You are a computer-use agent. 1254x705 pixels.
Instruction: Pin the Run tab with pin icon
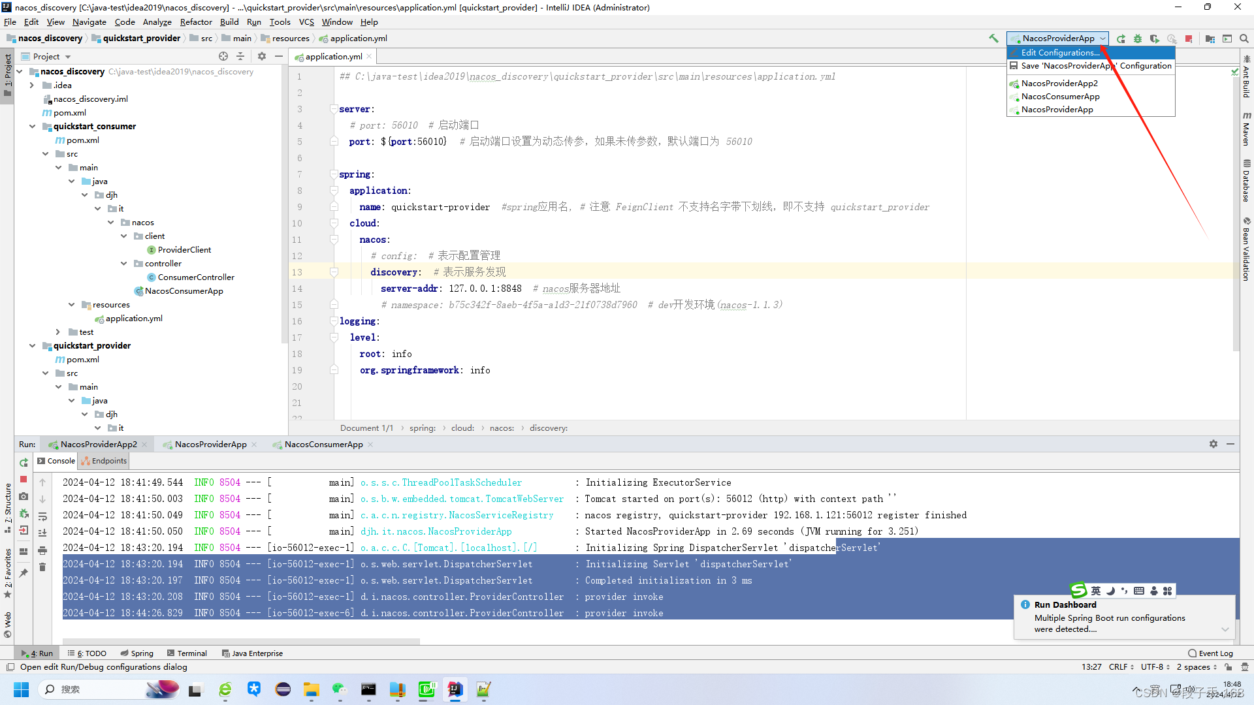(24, 572)
